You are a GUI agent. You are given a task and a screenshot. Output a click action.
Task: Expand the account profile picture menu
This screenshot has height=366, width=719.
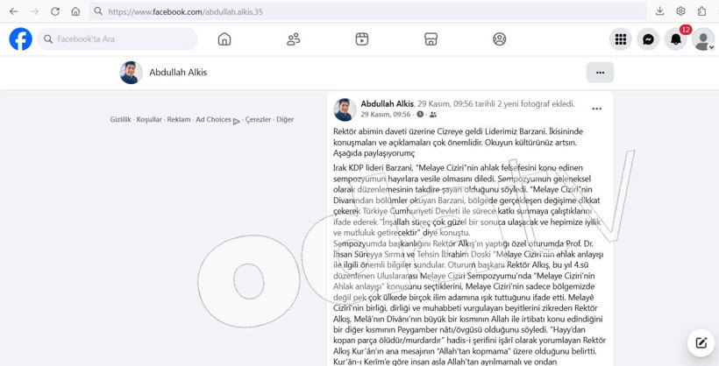[702, 39]
